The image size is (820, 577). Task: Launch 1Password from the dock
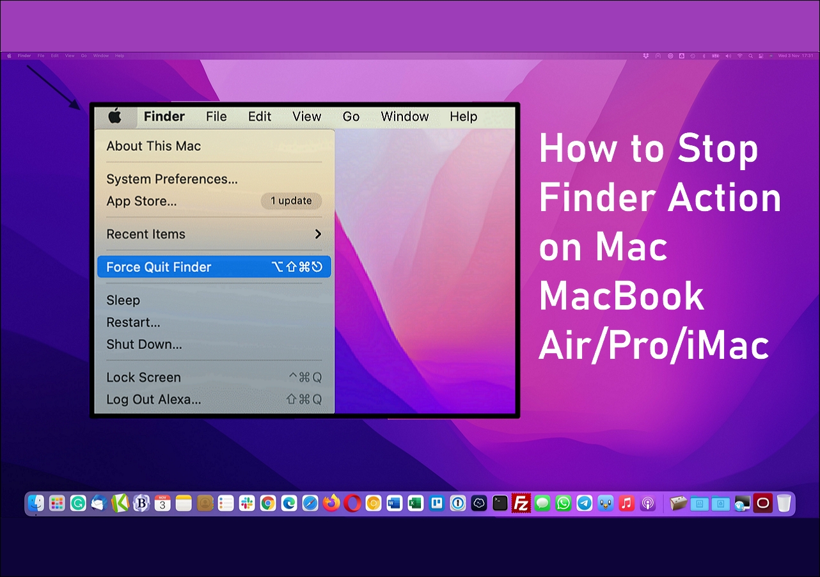coord(458,503)
